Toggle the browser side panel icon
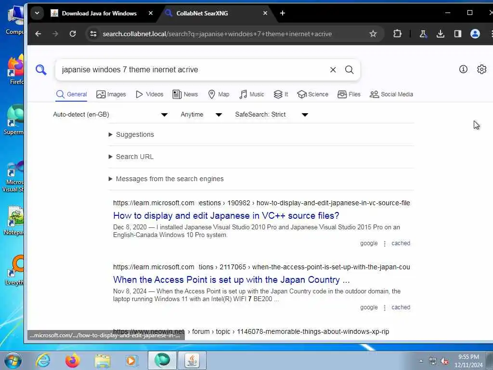Screen dimensions: 493x370 [x=457, y=34]
